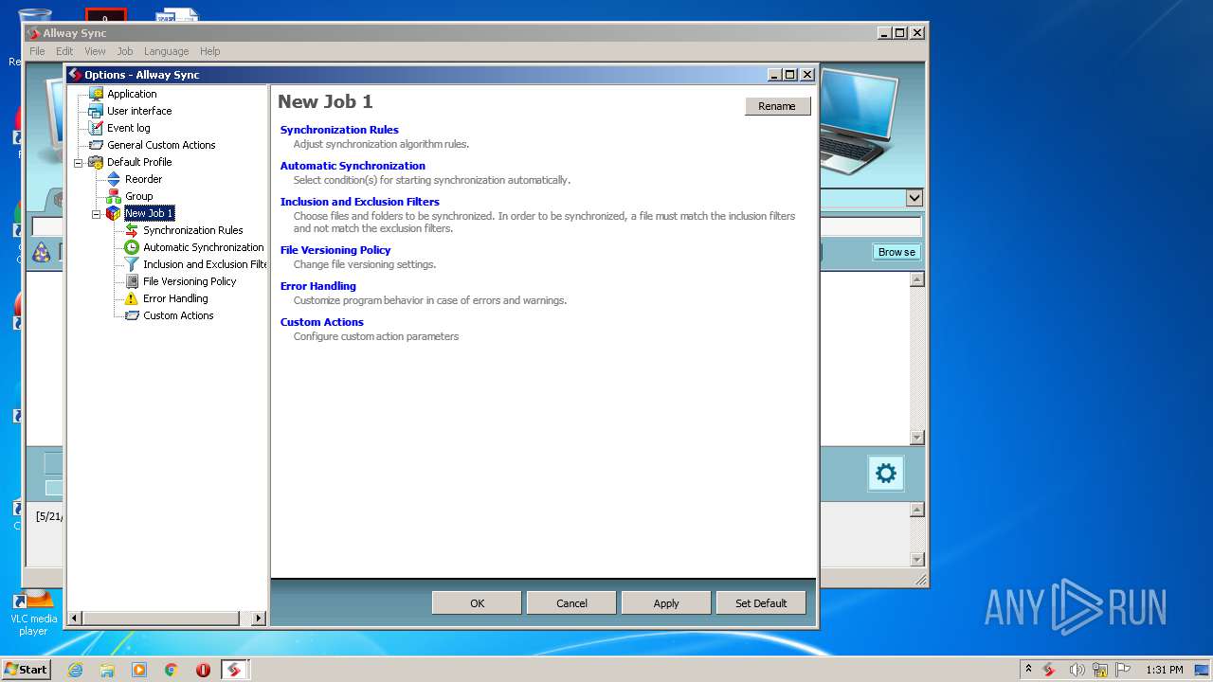Select User interface in options tree
Viewport: 1213px width, 682px height.
[x=139, y=111]
